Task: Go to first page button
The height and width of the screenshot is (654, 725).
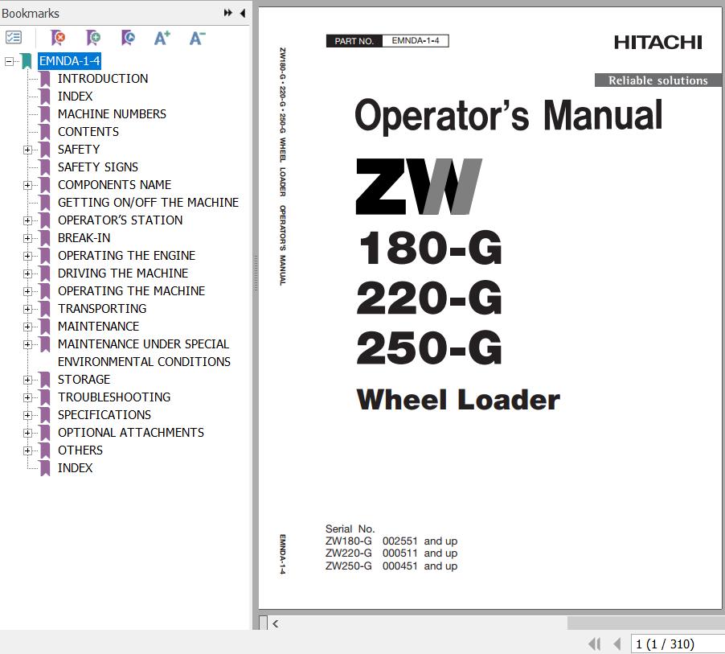Action: click(595, 644)
